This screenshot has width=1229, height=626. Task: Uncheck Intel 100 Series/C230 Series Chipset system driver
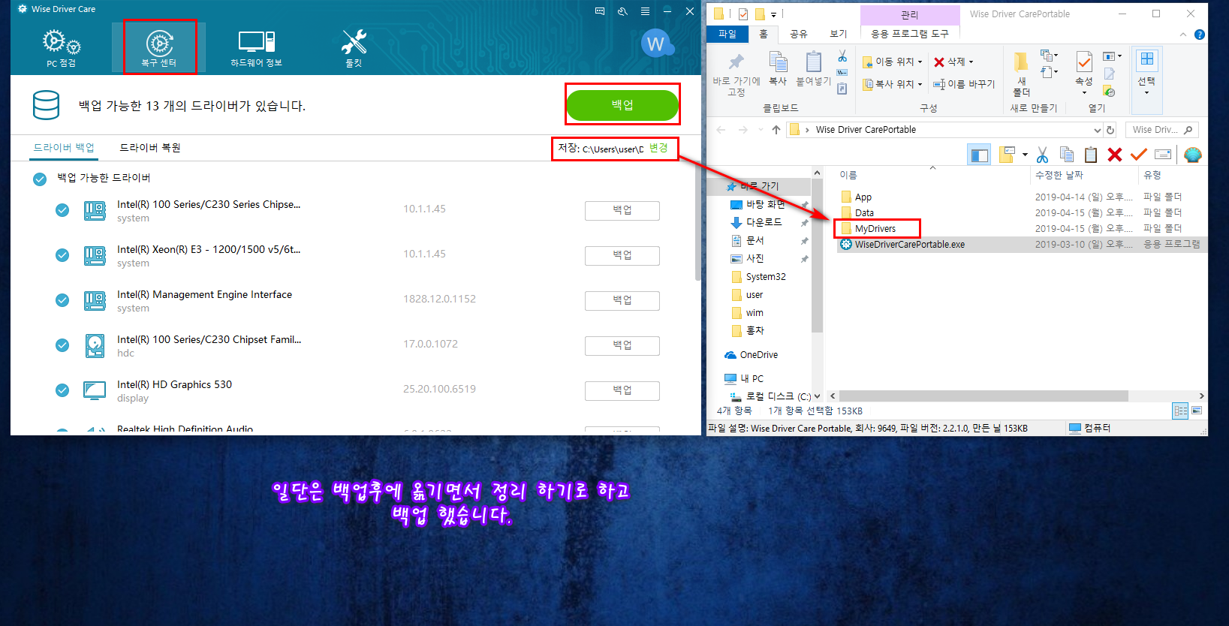pyautogui.click(x=62, y=210)
